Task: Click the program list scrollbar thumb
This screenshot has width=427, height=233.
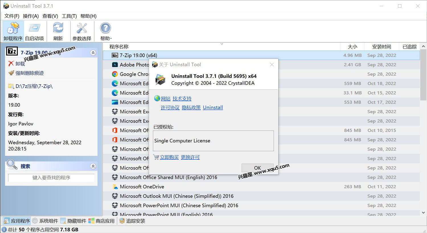Action: (423, 75)
